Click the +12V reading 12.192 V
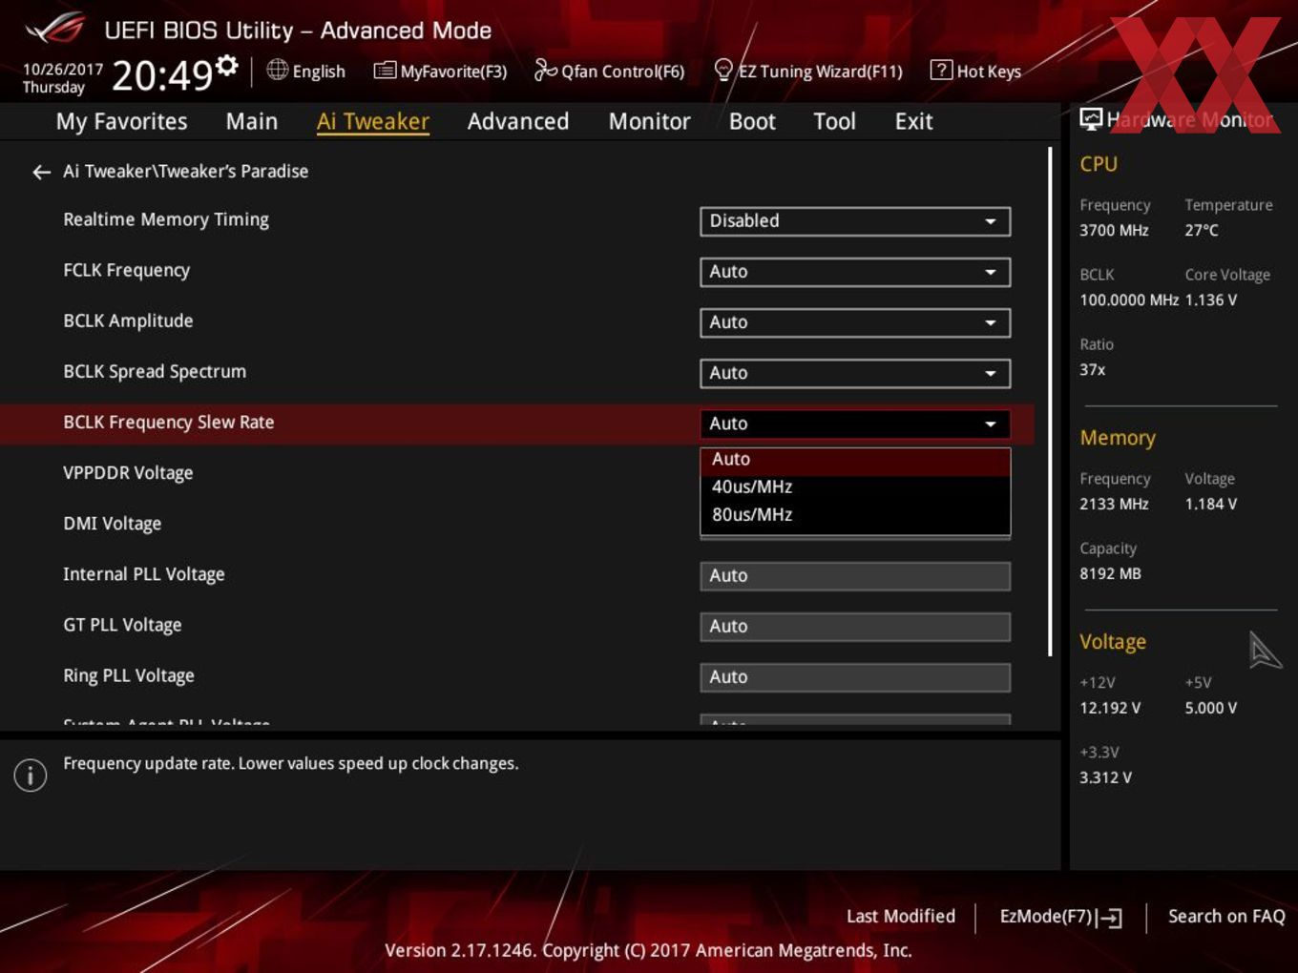The width and height of the screenshot is (1298, 973). [1109, 708]
